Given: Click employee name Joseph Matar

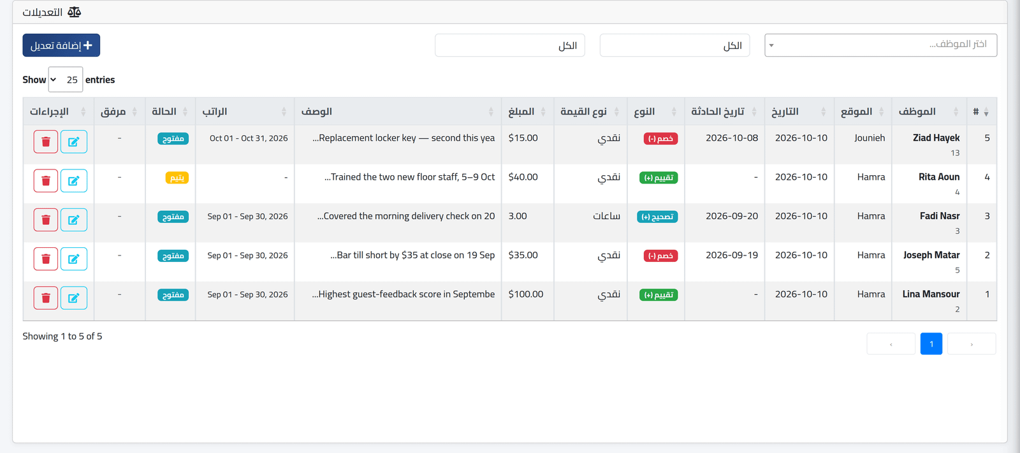Looking at the screenshot, I should tap(931, 255).
